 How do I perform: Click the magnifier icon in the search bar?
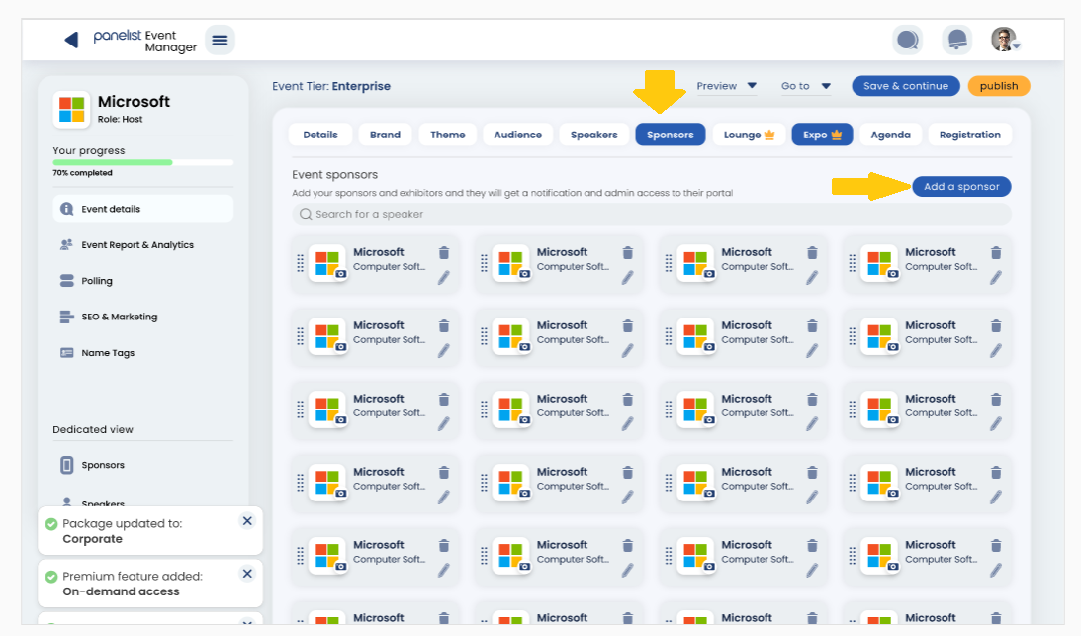pos(306,214)
